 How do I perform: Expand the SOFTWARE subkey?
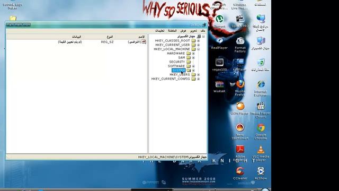point(193,66)
